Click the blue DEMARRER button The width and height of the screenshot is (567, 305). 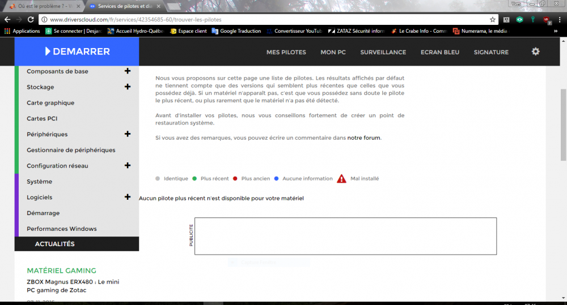click(77, 51)
